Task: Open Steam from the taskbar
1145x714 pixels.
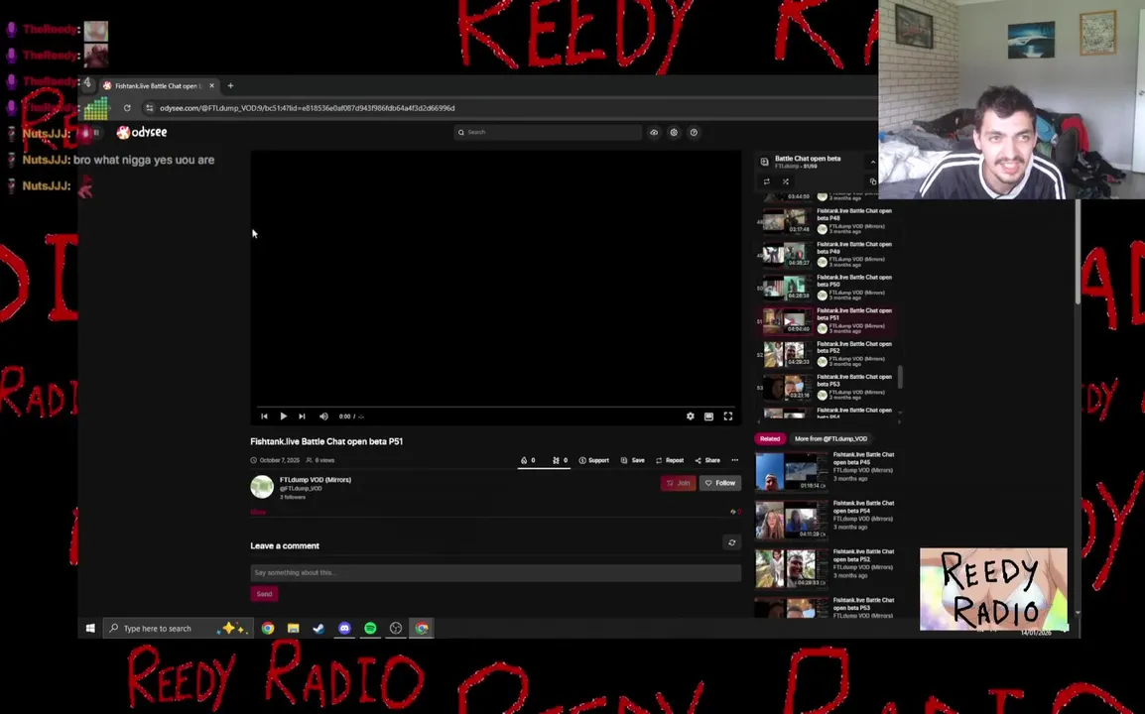Action: [x=318, y=628]
